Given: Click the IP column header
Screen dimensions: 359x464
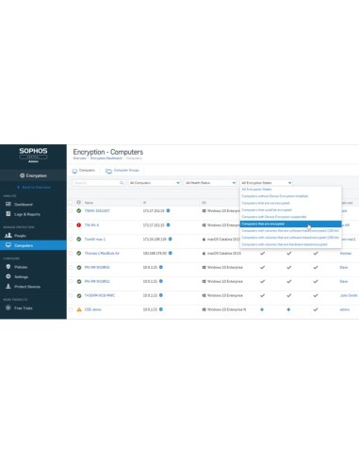Looking at the screenshot, I should pyautogui.click(x=144, y=203).
